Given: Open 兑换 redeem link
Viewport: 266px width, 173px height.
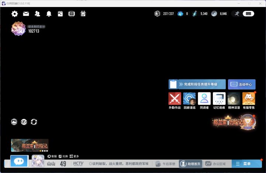Looking at the screenshot, I should click(x=63, y=156).
